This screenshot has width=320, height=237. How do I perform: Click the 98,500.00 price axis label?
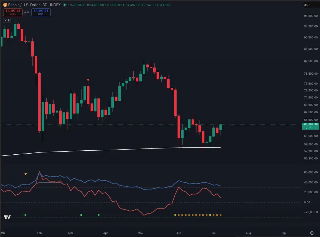pyautogui.click(x=310, y=16)
